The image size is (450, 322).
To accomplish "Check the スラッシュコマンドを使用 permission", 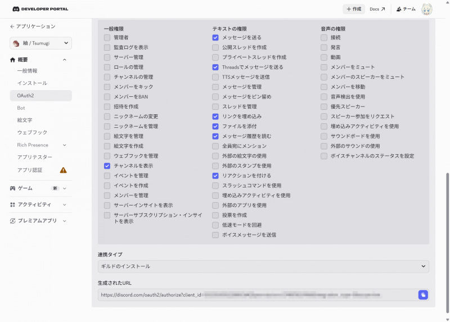I will 215,186.
